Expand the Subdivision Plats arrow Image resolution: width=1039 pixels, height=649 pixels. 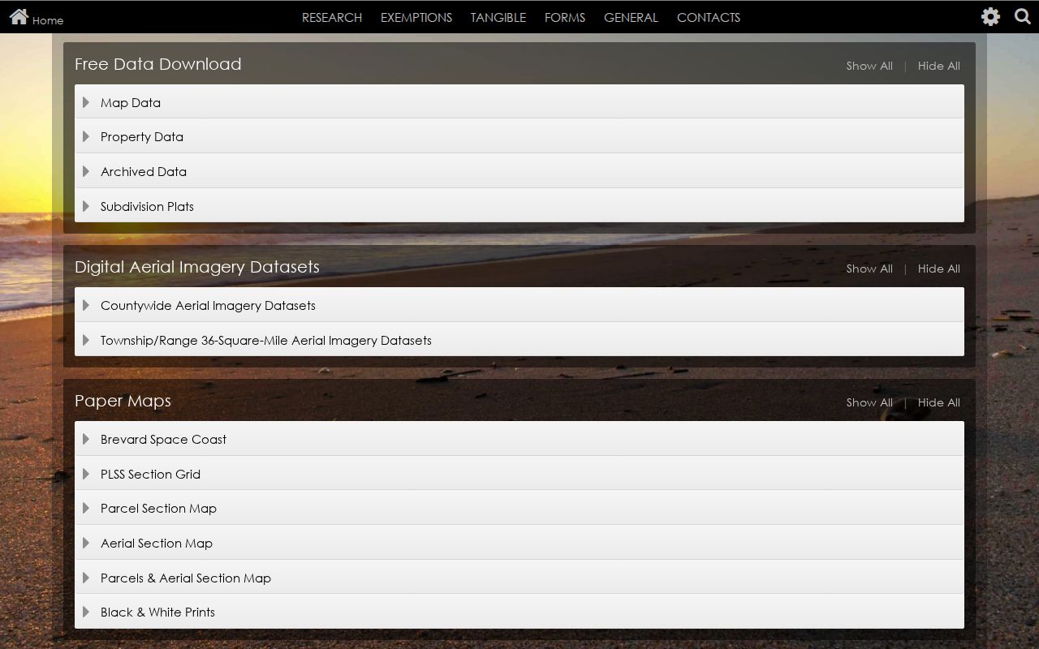86,206
